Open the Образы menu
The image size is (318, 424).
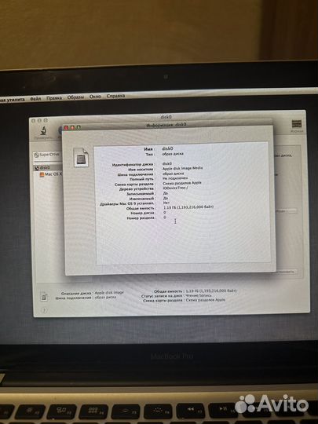click(75, 97)
